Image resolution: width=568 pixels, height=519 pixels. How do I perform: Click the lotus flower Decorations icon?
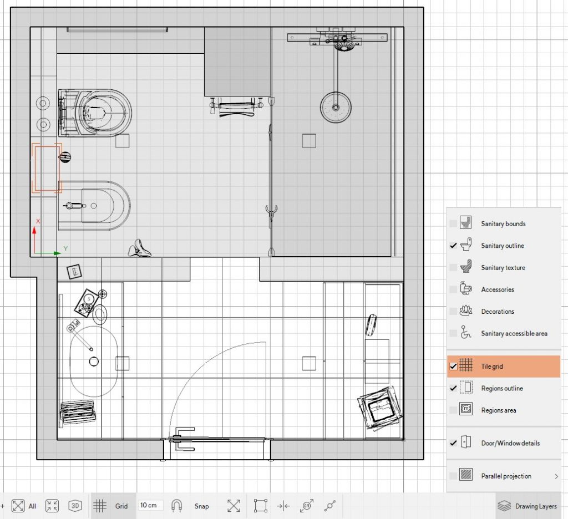(466, 311)
